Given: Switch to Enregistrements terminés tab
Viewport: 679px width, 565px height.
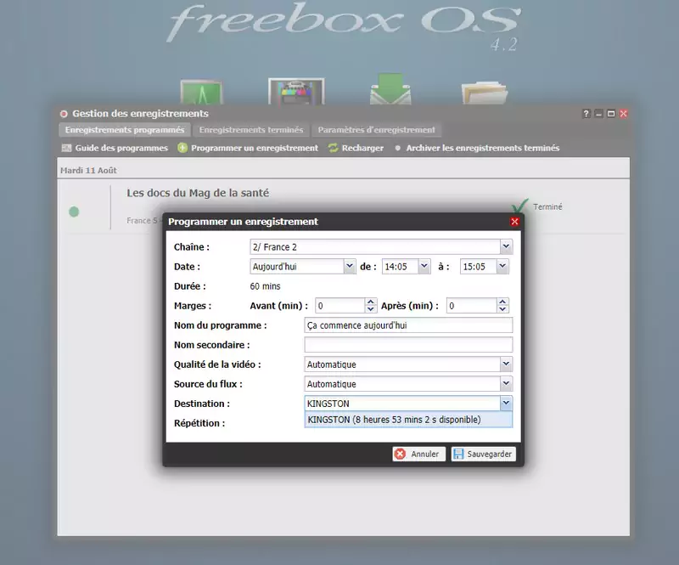Looking at the screenshot, I should click(250, 130).
